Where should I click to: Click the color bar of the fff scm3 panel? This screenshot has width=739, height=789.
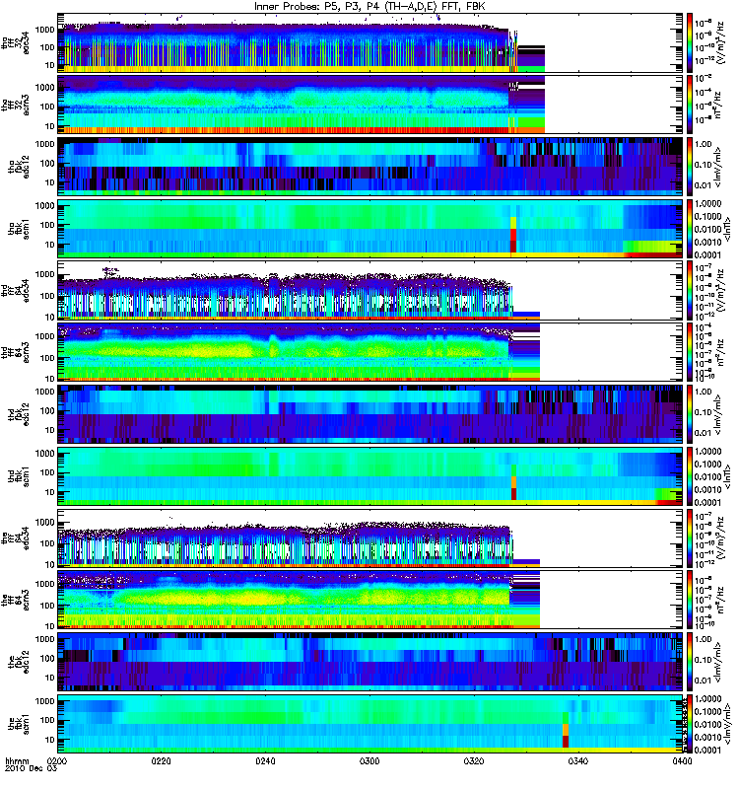(689, 601)
